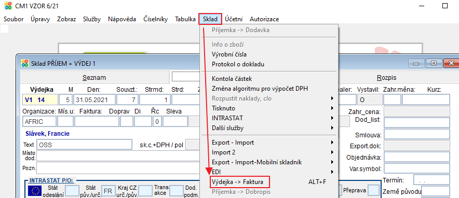Image resolution: width=459 pixels, height=198 pixels.
Task: Open the Služby menu
Action: 92,19
